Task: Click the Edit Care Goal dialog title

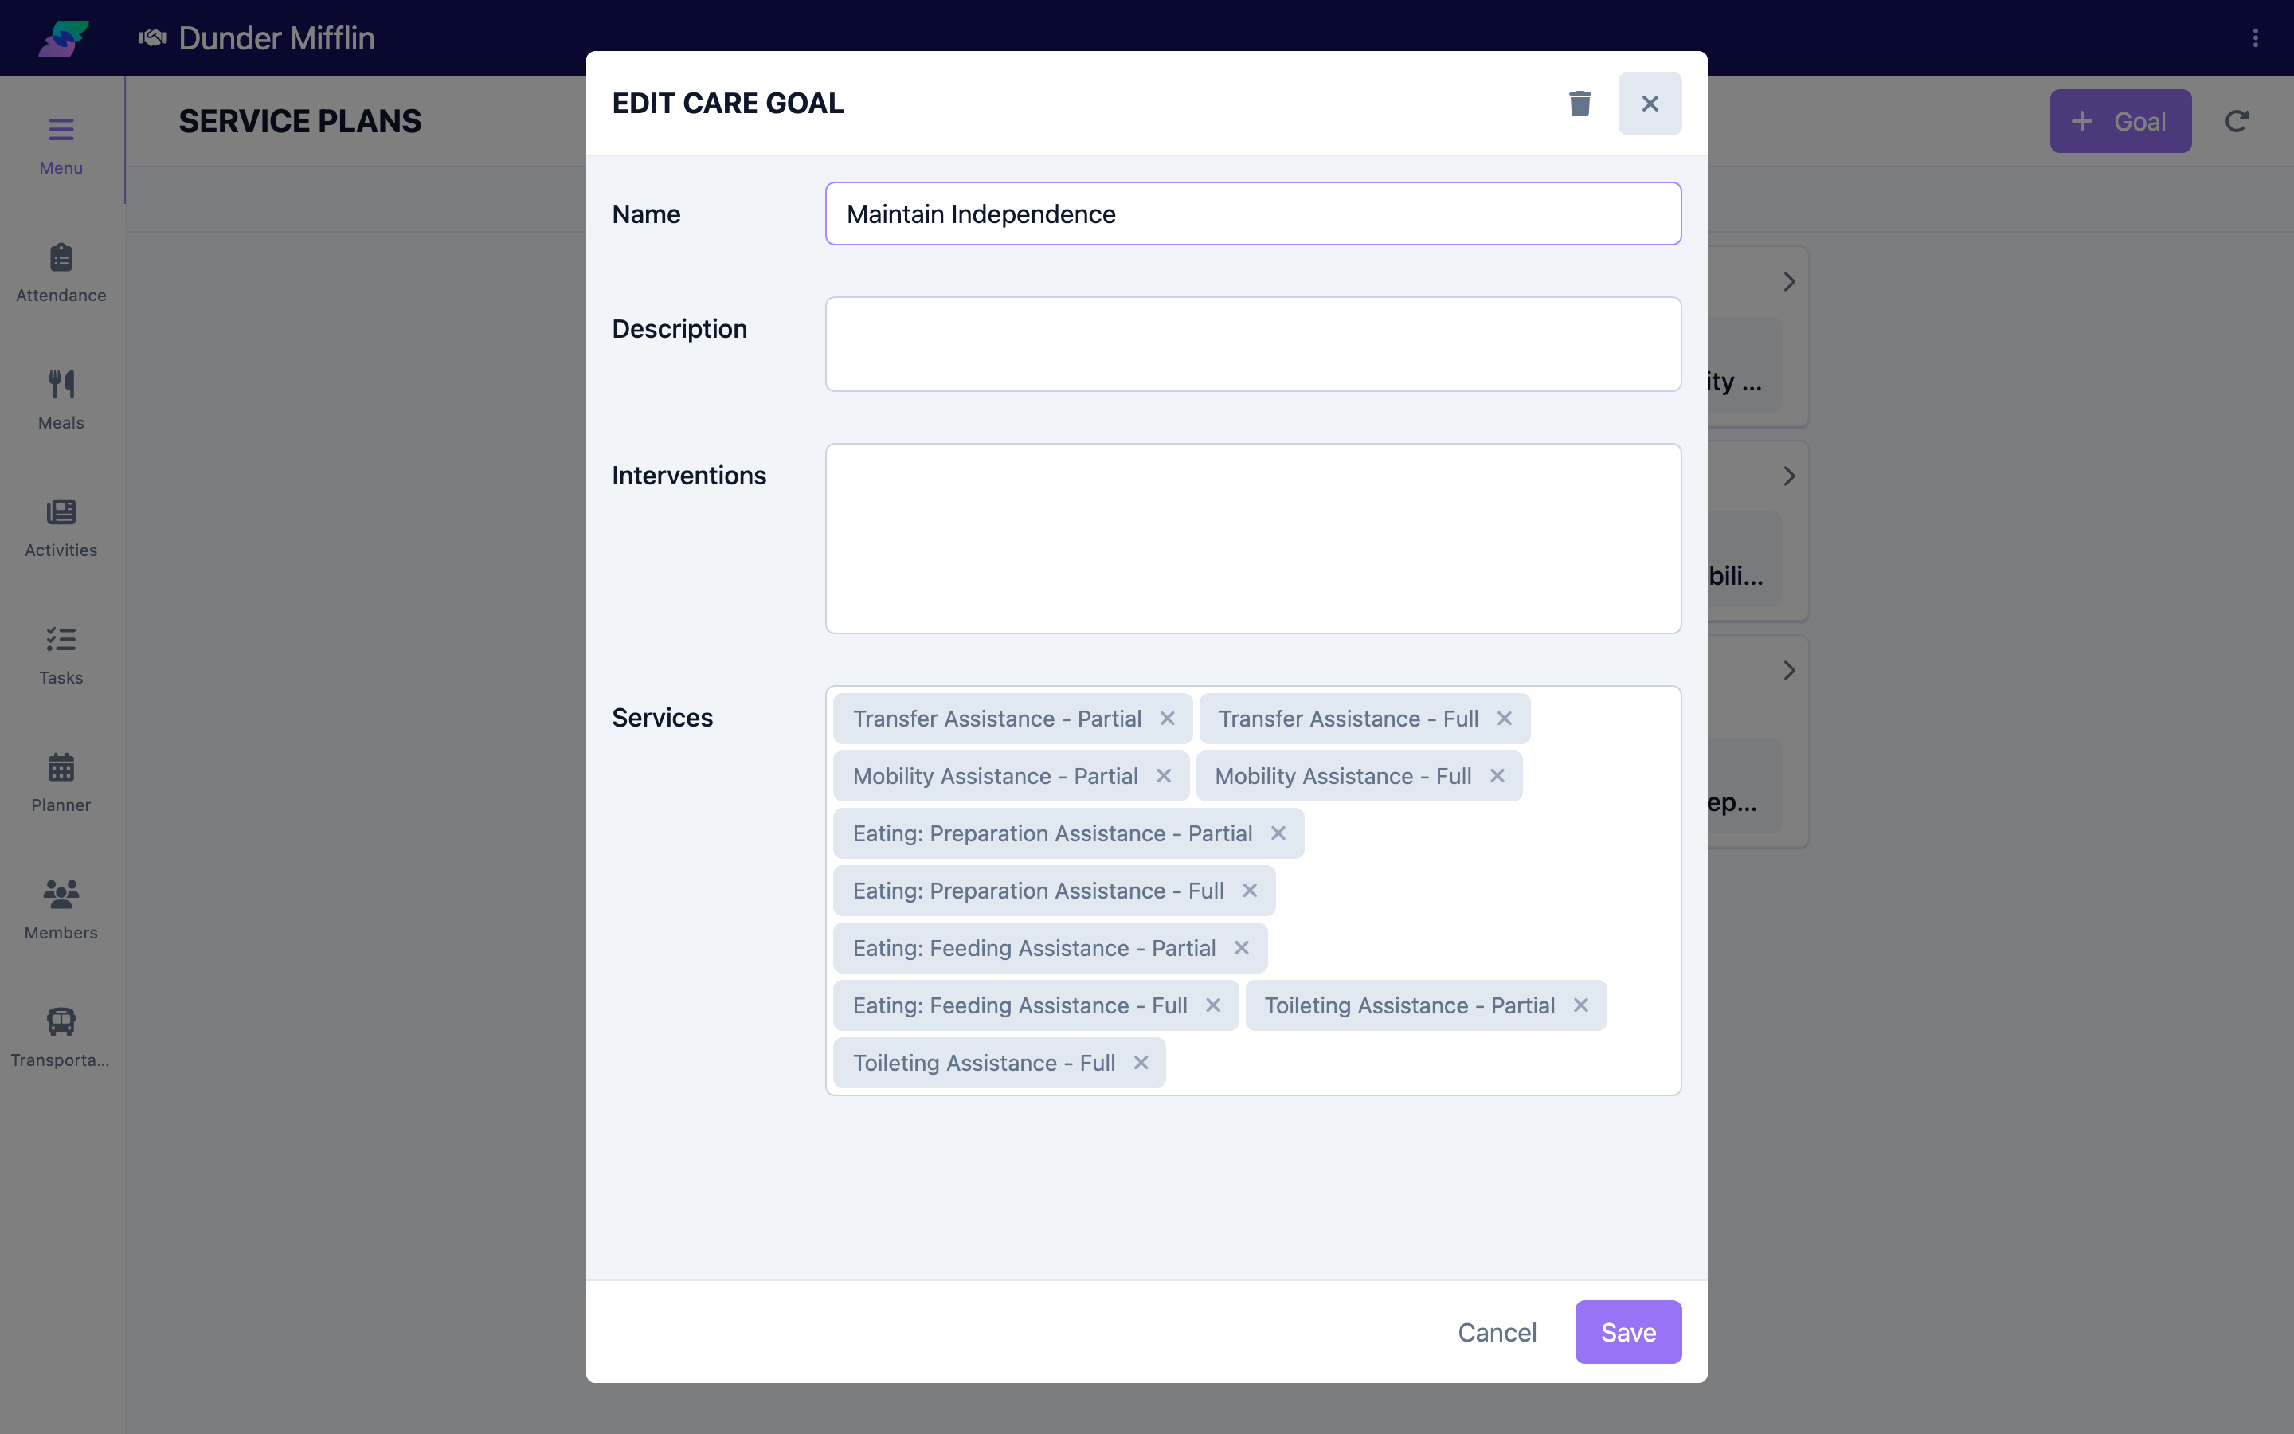Action: 727,104
